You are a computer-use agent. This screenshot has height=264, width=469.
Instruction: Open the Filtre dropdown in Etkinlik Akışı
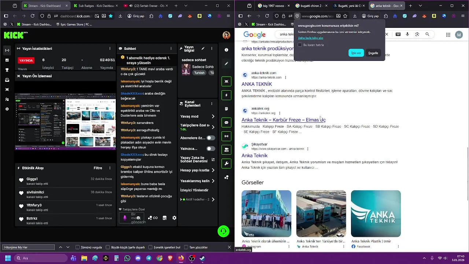[x=98, y=168]
